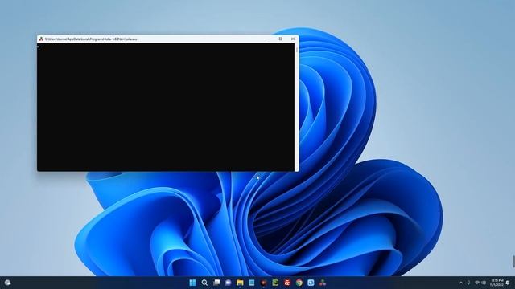Screen dimensions: 515x289
Task: Open the red round app on the taskbar
Action: [x=264, y=283]
